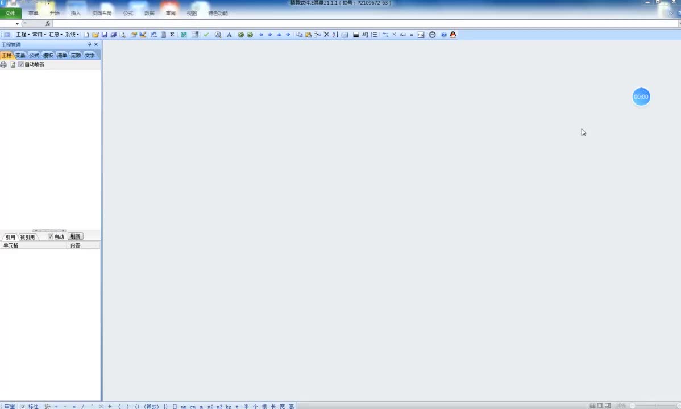The width and height of the screenshot is (681, 409).
Task: Click the blue question mark help icon
Action: (x=443, y=35)
